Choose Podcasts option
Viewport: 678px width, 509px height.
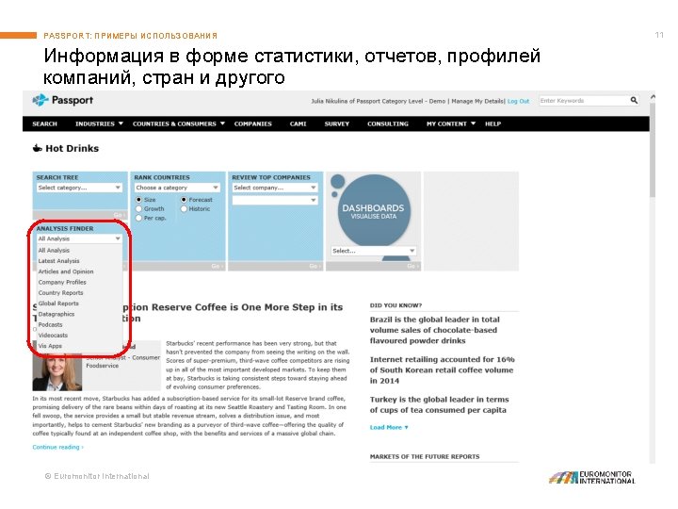pos(50,324)
